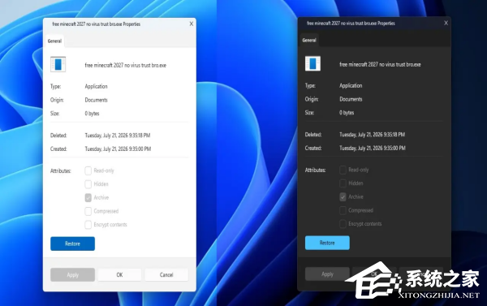The height and width of the screenshot is (306, 487).
Task: Click 'Application' type value in the light window
Action: (x=97, y=86)
